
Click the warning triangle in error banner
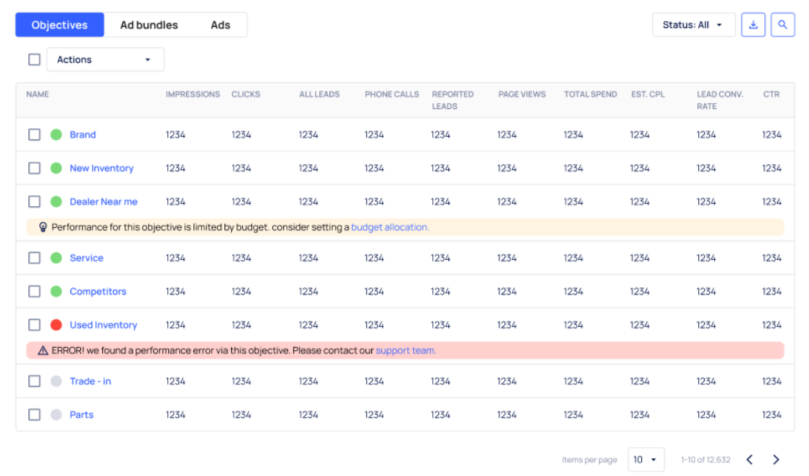43,350
